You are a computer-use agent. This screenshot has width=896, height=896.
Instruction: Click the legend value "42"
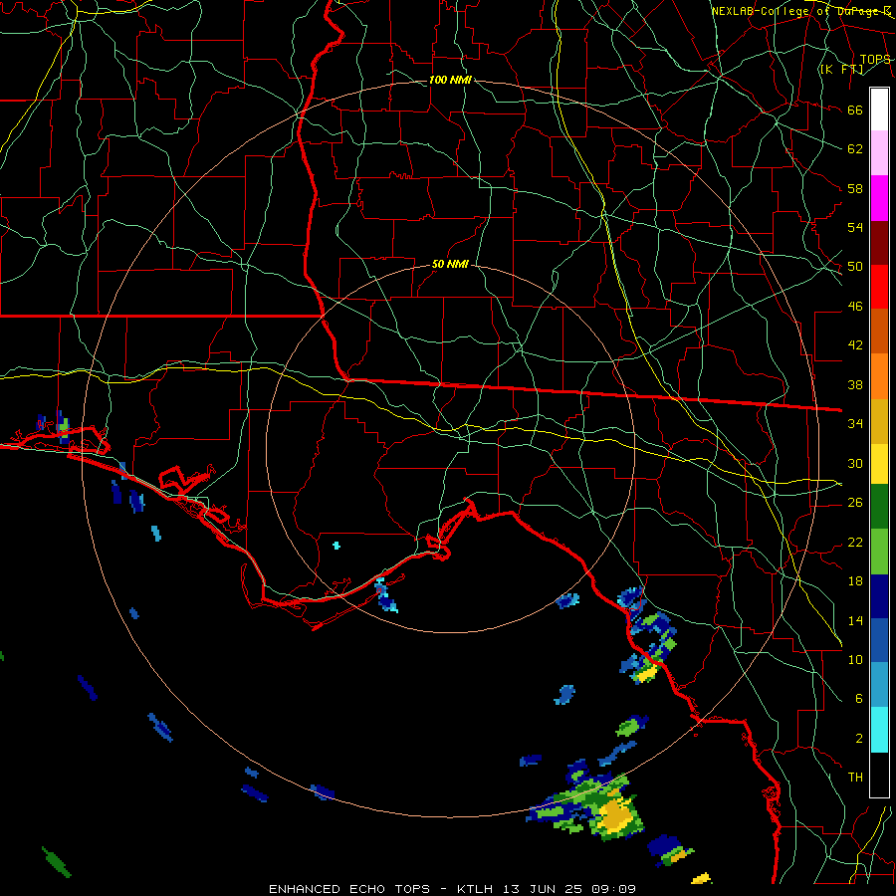coord(855,345)
